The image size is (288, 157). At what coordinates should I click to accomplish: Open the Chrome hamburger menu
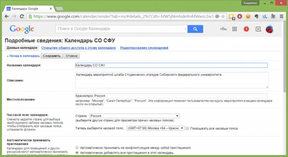coord(282,17)
